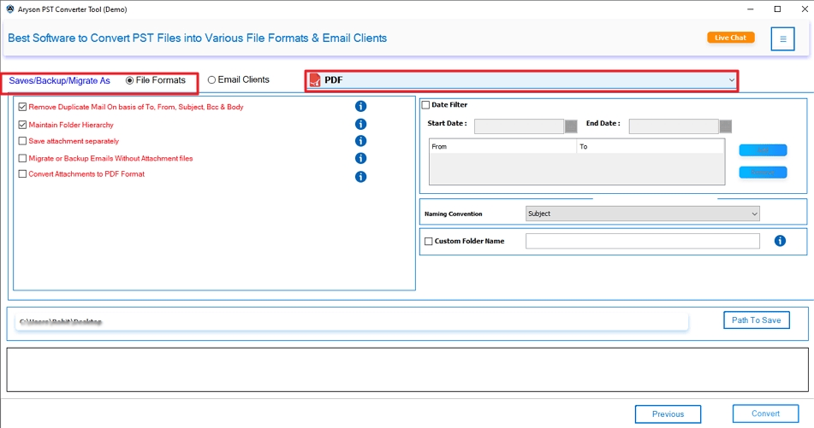Select the Email Clients radio button
This screenshot has width=814, height=428.
211,79
